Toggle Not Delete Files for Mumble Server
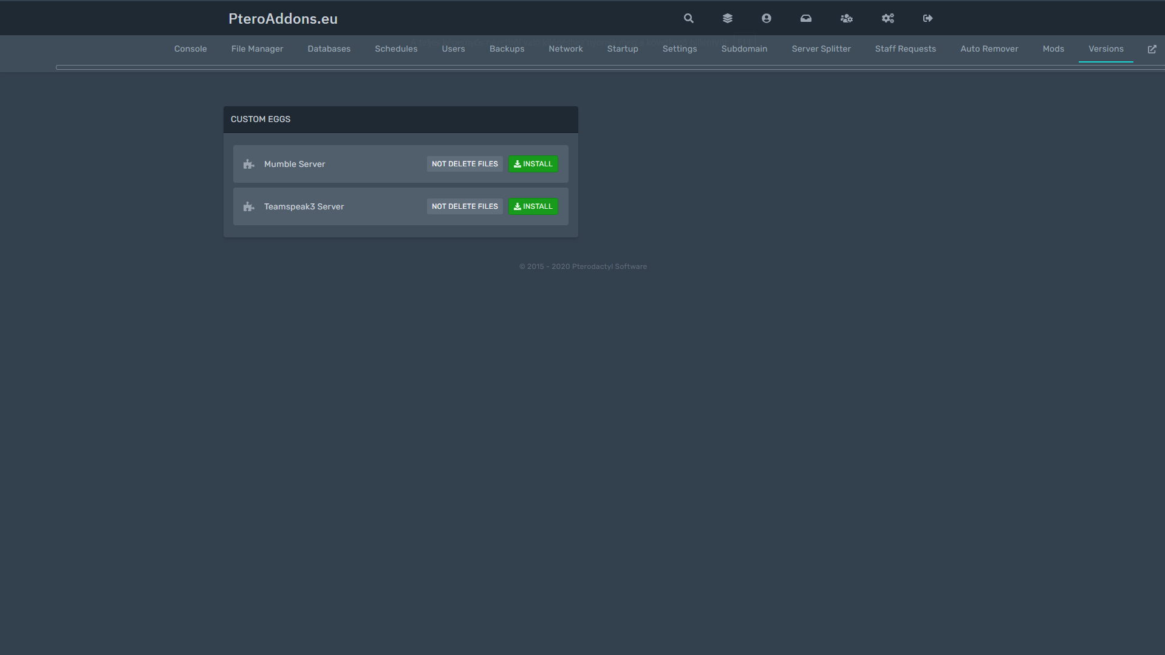 coord(464,164)
